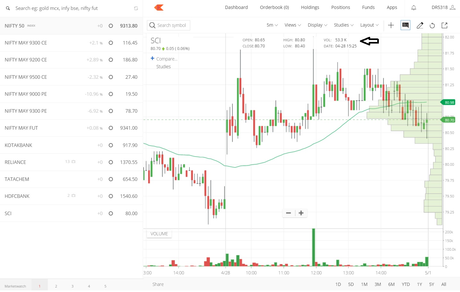
Task: Switch to marketwatch tab 4
Action: [x=89, y=286]
